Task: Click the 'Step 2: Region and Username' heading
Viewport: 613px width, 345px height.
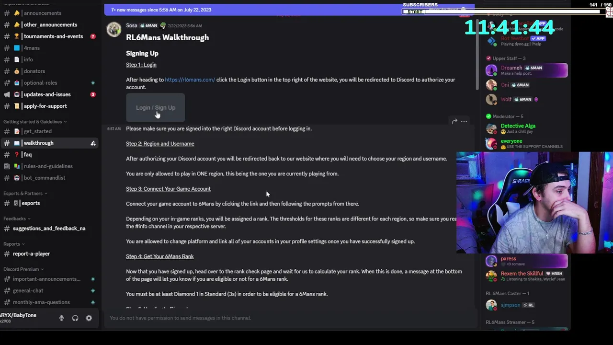Action: tap(160, 144)
